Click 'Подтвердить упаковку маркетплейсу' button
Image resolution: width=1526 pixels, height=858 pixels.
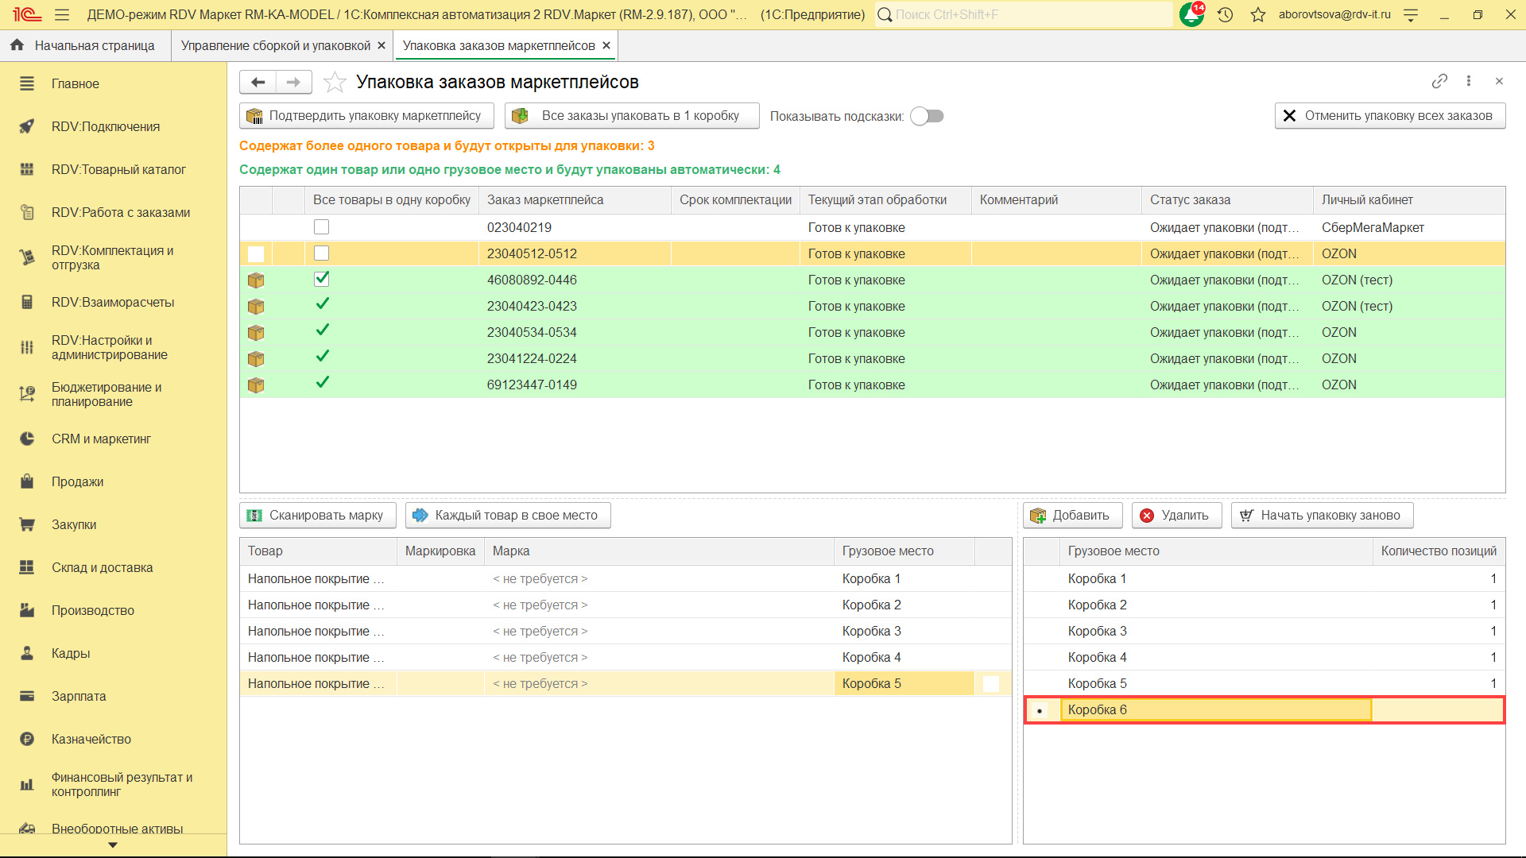point(366,116)
